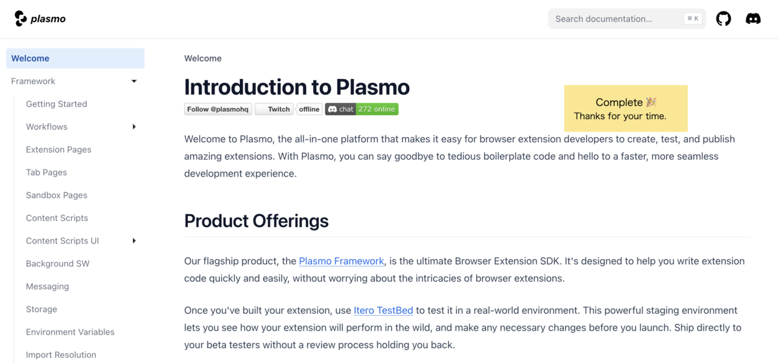The height and width of the screenshot is (363, 778).
Task: Open the Discord icon in header
Action: 753,19
